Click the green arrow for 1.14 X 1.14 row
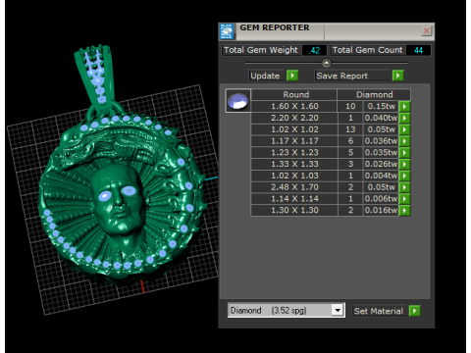This screenshot has width=471, height=353. [404, 199]
